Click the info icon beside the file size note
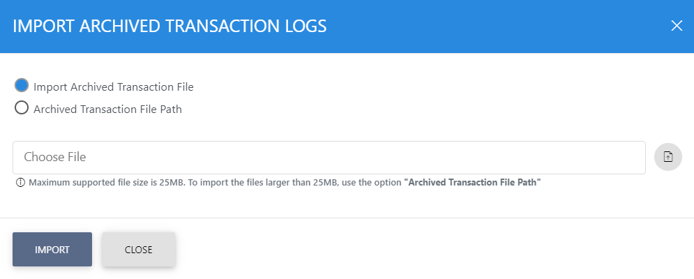This screenshot has height=279, width=694. 20,183
